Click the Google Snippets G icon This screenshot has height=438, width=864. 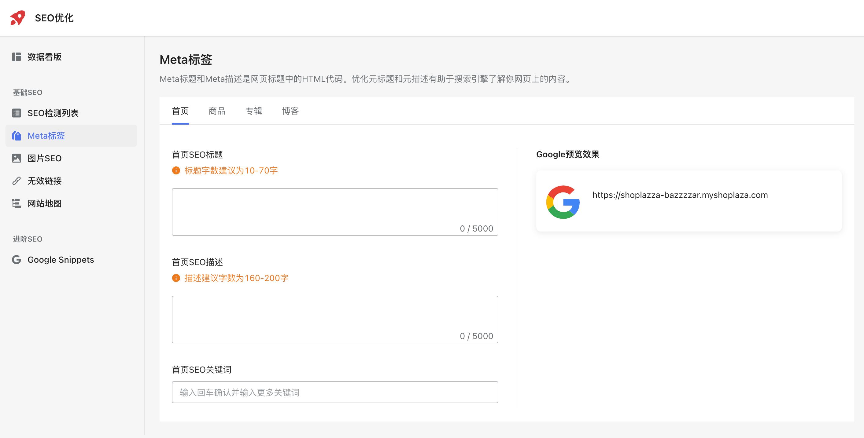pos(17,260)
